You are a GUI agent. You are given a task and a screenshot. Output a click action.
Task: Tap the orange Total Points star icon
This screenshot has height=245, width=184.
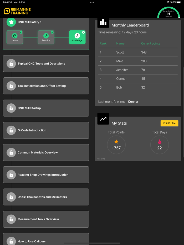[x=116, y=142]
